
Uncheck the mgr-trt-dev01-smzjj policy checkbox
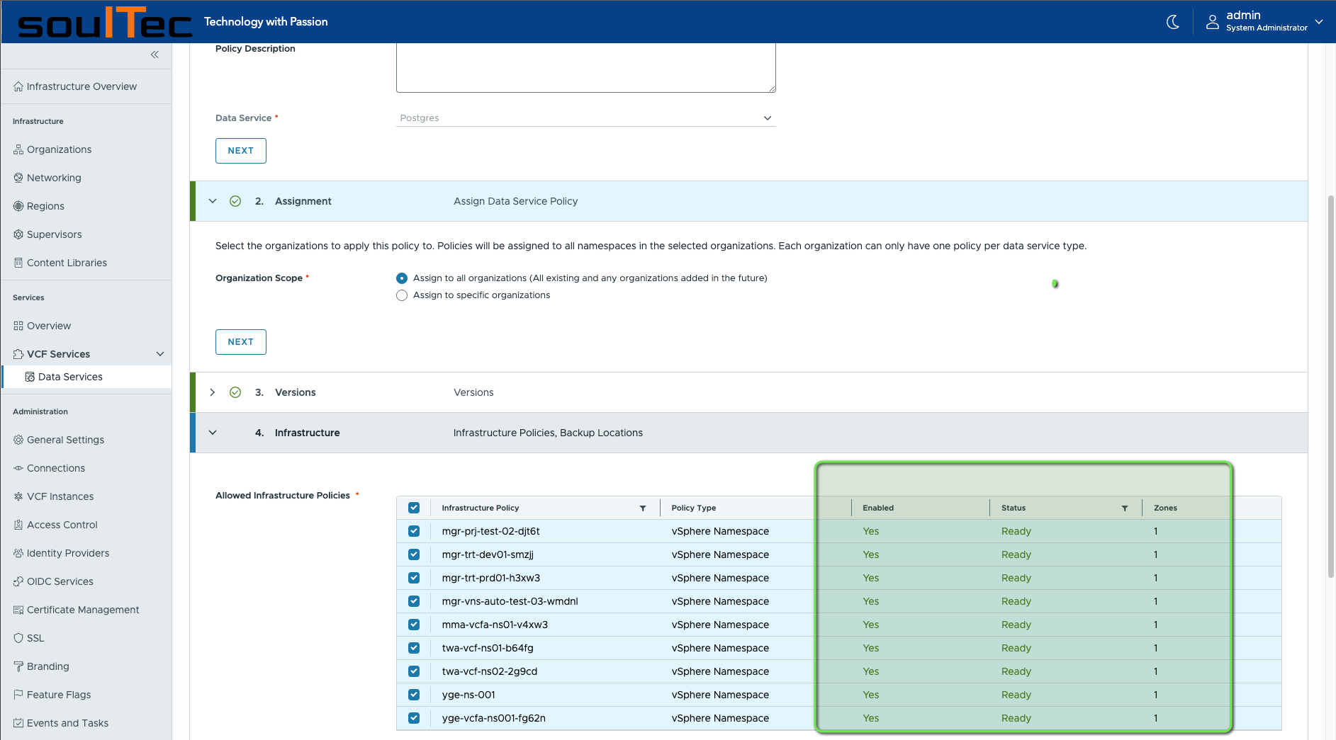click(x=414, y=554)
